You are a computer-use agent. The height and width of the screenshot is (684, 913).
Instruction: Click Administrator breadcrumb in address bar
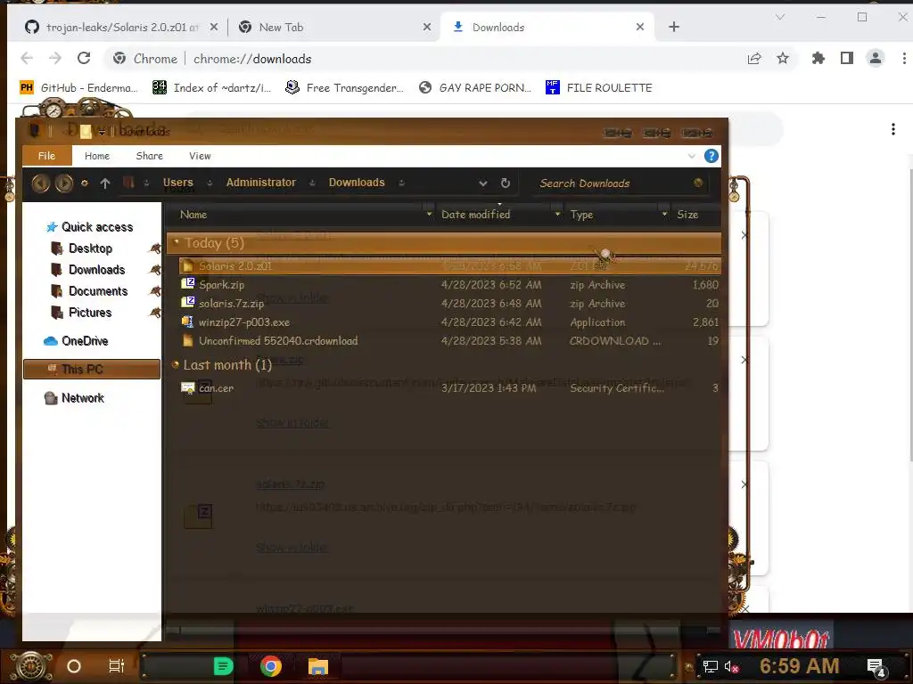click(261, 183)
